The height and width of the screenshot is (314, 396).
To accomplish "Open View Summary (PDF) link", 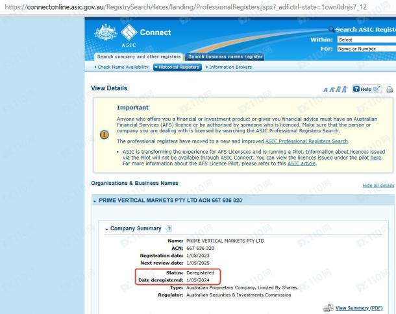I will coord(359,308).
